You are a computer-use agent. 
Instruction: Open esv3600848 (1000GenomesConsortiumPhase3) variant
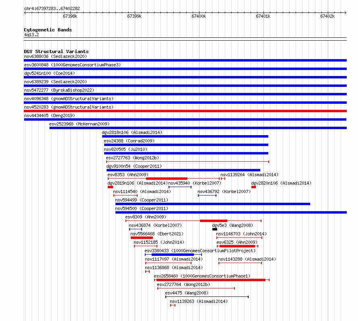[x=72, y=65]
